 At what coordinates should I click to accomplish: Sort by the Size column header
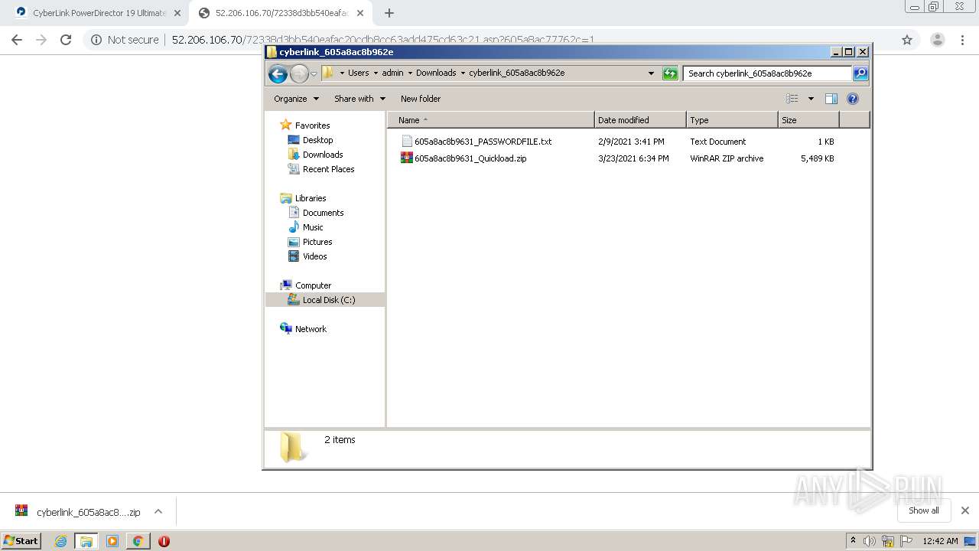click(x=808, y=120)
